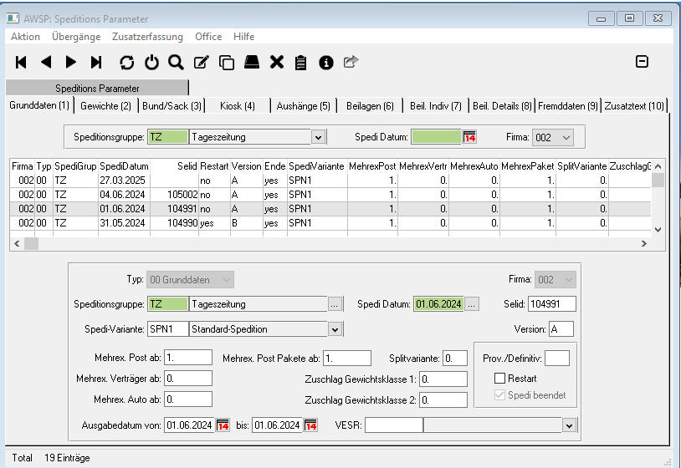This screenshot has height=468, width=681.
Task: Delete record using the X icon
Action: (277, 62)
